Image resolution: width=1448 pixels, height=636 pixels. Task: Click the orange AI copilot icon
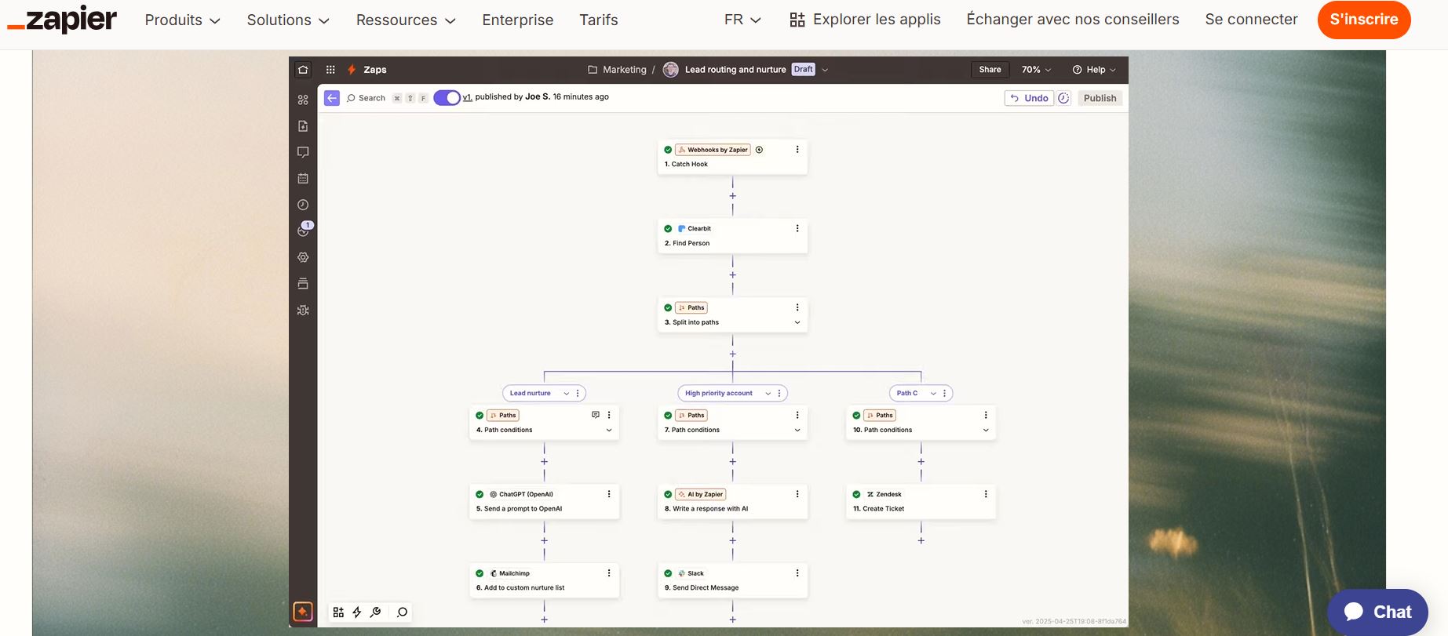[x=303, y=612]
